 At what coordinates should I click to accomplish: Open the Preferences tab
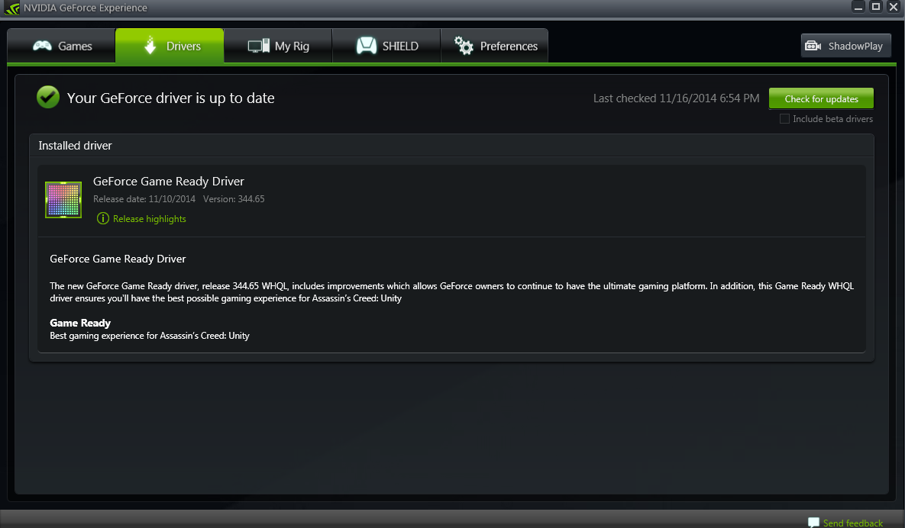tap(495, 46)
